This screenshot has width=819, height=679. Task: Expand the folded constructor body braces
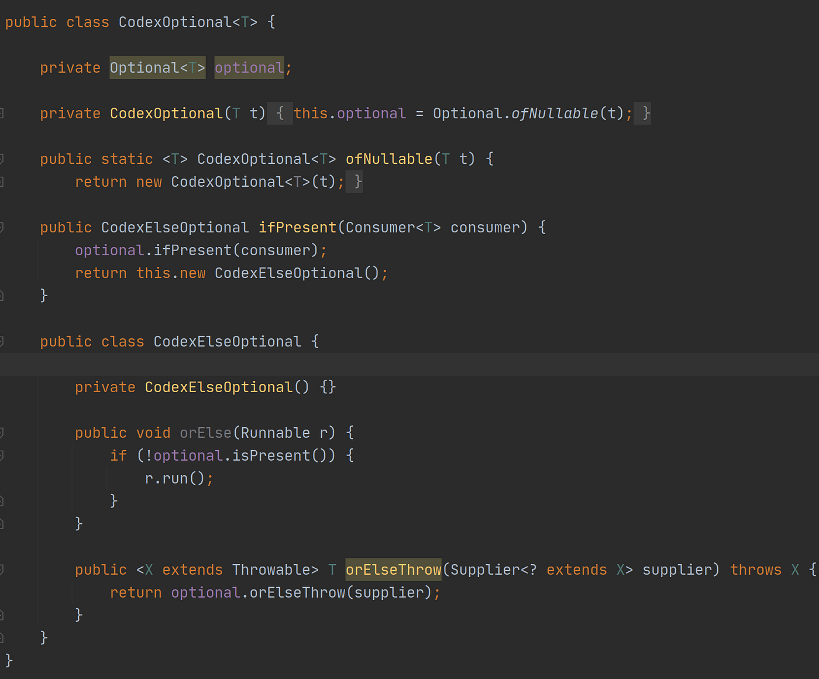tap(280, 113)
